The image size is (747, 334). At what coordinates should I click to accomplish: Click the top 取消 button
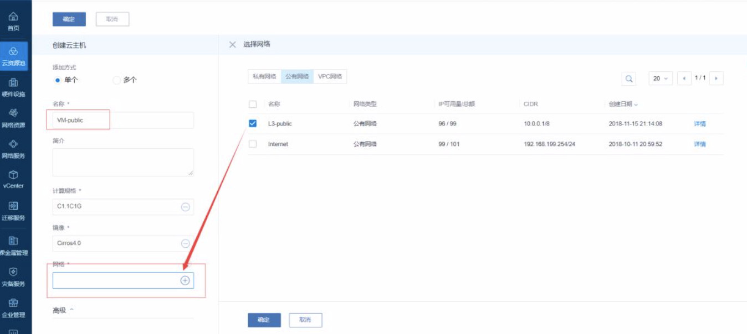[x=112, y=19]
